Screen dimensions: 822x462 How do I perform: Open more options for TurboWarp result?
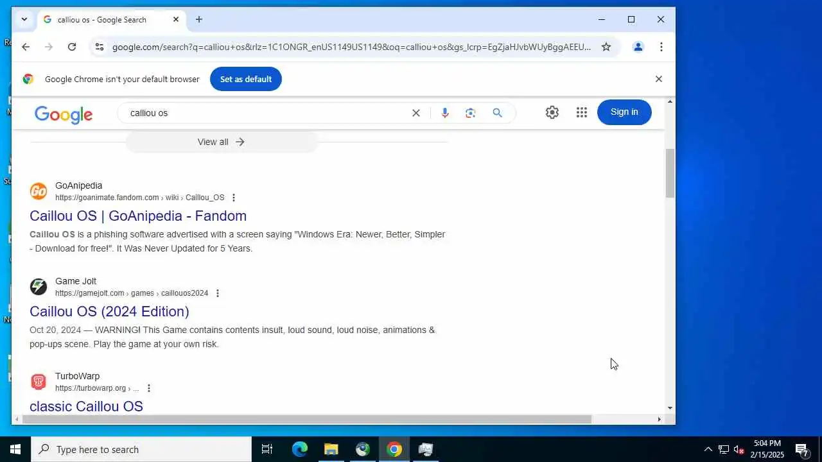pos(149,388)
